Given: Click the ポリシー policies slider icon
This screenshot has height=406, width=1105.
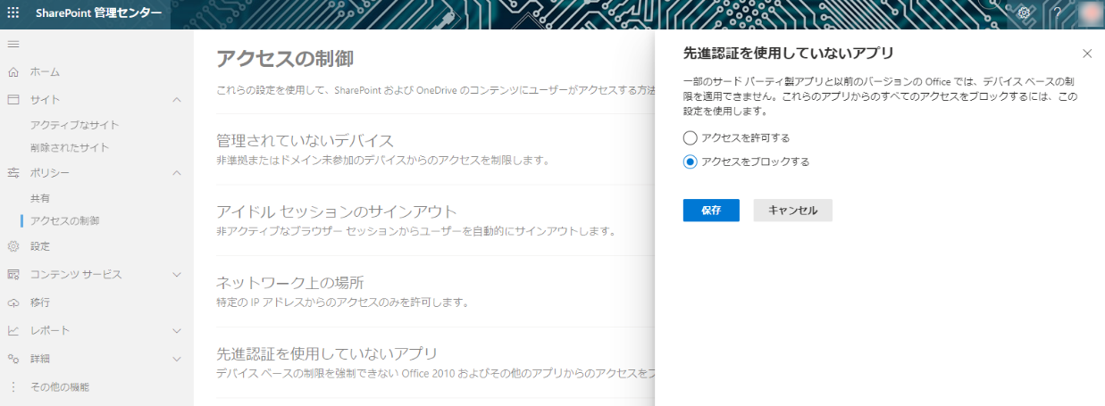Looking at the screenshot, I should 13,172.
